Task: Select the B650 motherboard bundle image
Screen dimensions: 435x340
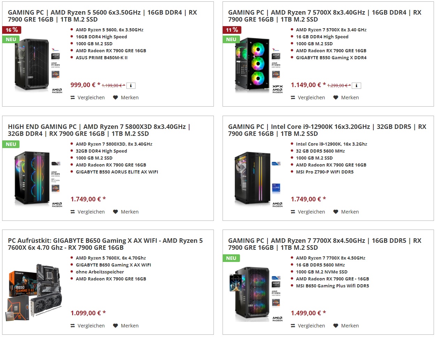Action: pos(34,291)
